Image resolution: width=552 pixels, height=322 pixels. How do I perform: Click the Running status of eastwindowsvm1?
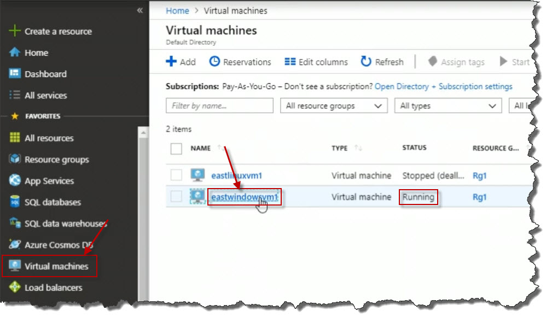418,197
